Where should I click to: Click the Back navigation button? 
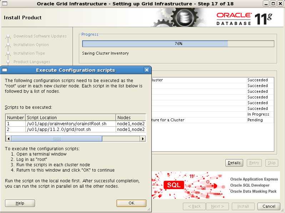[x=194, y=206]
